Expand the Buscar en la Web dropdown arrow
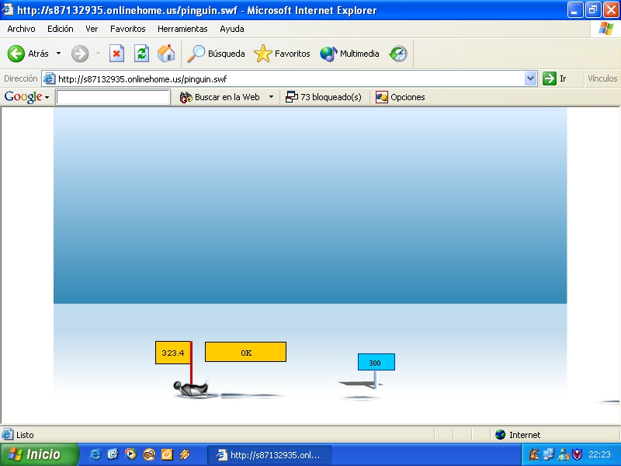This screenshot has height=466, width=621. pyautogui.click(x=271, y=96)
